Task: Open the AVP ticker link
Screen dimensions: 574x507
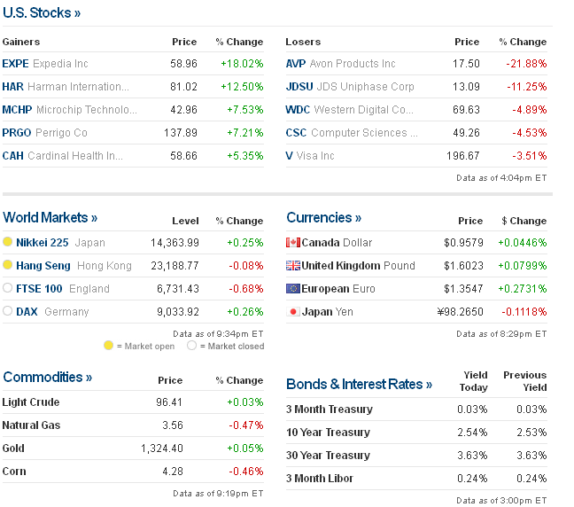Action: (296, 64)
